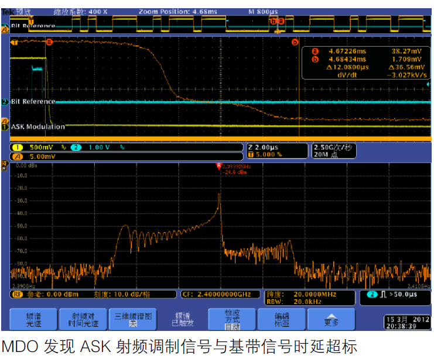Click channel 2 Bit Reference ground indicator

(5, 102)
